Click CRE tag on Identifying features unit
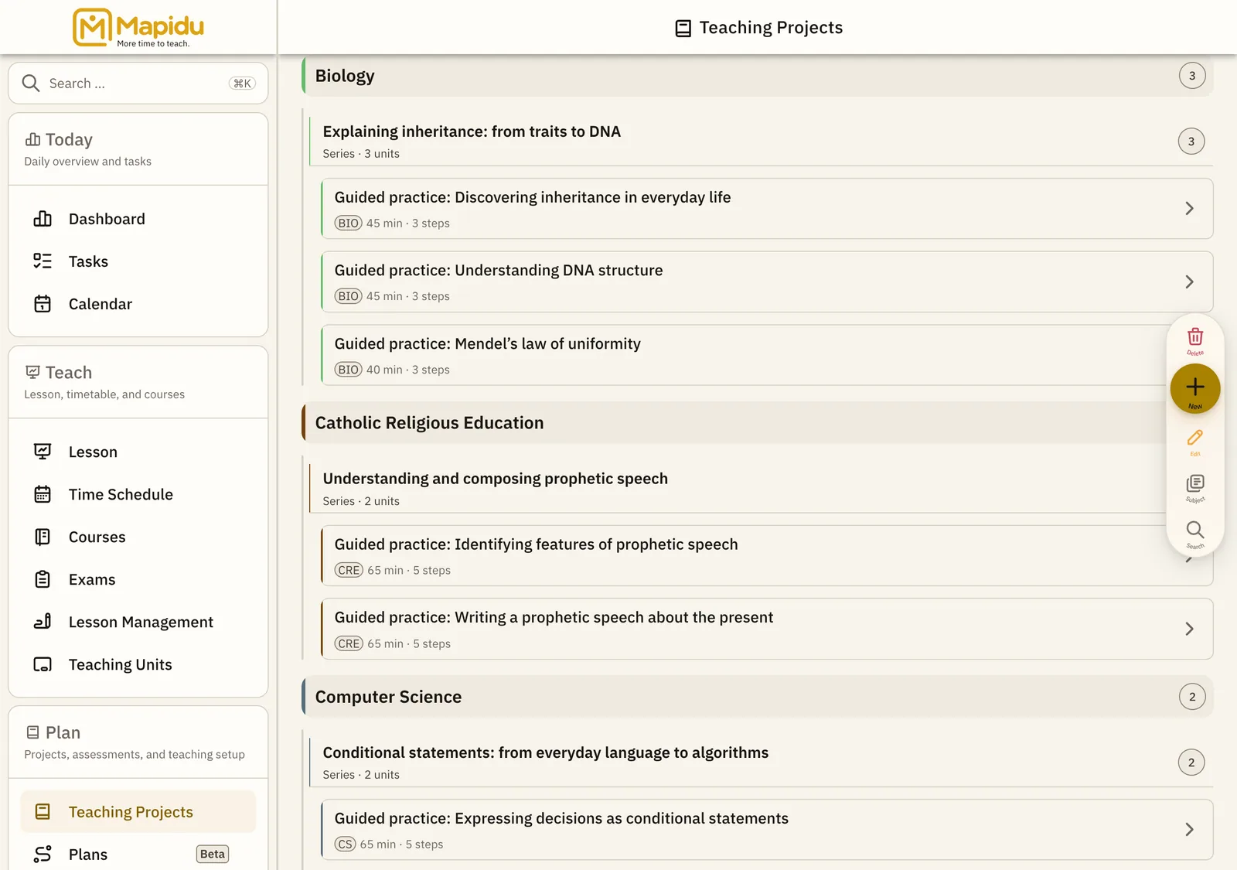The width and height of the screenshot is (1237, 870). 349,571
